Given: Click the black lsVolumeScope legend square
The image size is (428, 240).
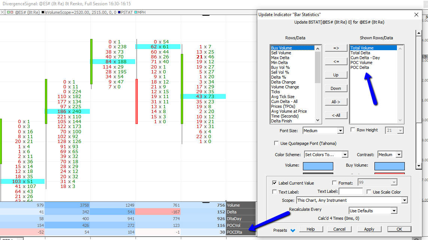Looking at the screenshot, I should [43, 12].
